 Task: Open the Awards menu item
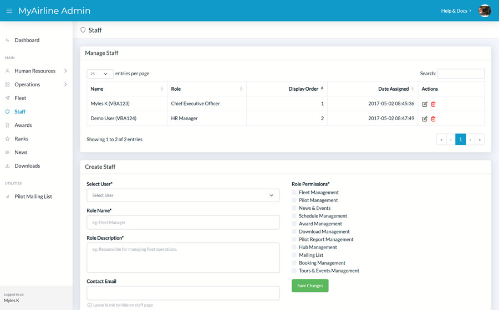[23, 125]
